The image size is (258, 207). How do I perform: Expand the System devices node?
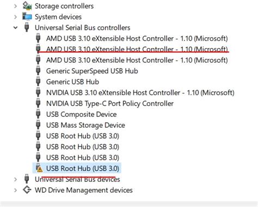click(15, 17)
